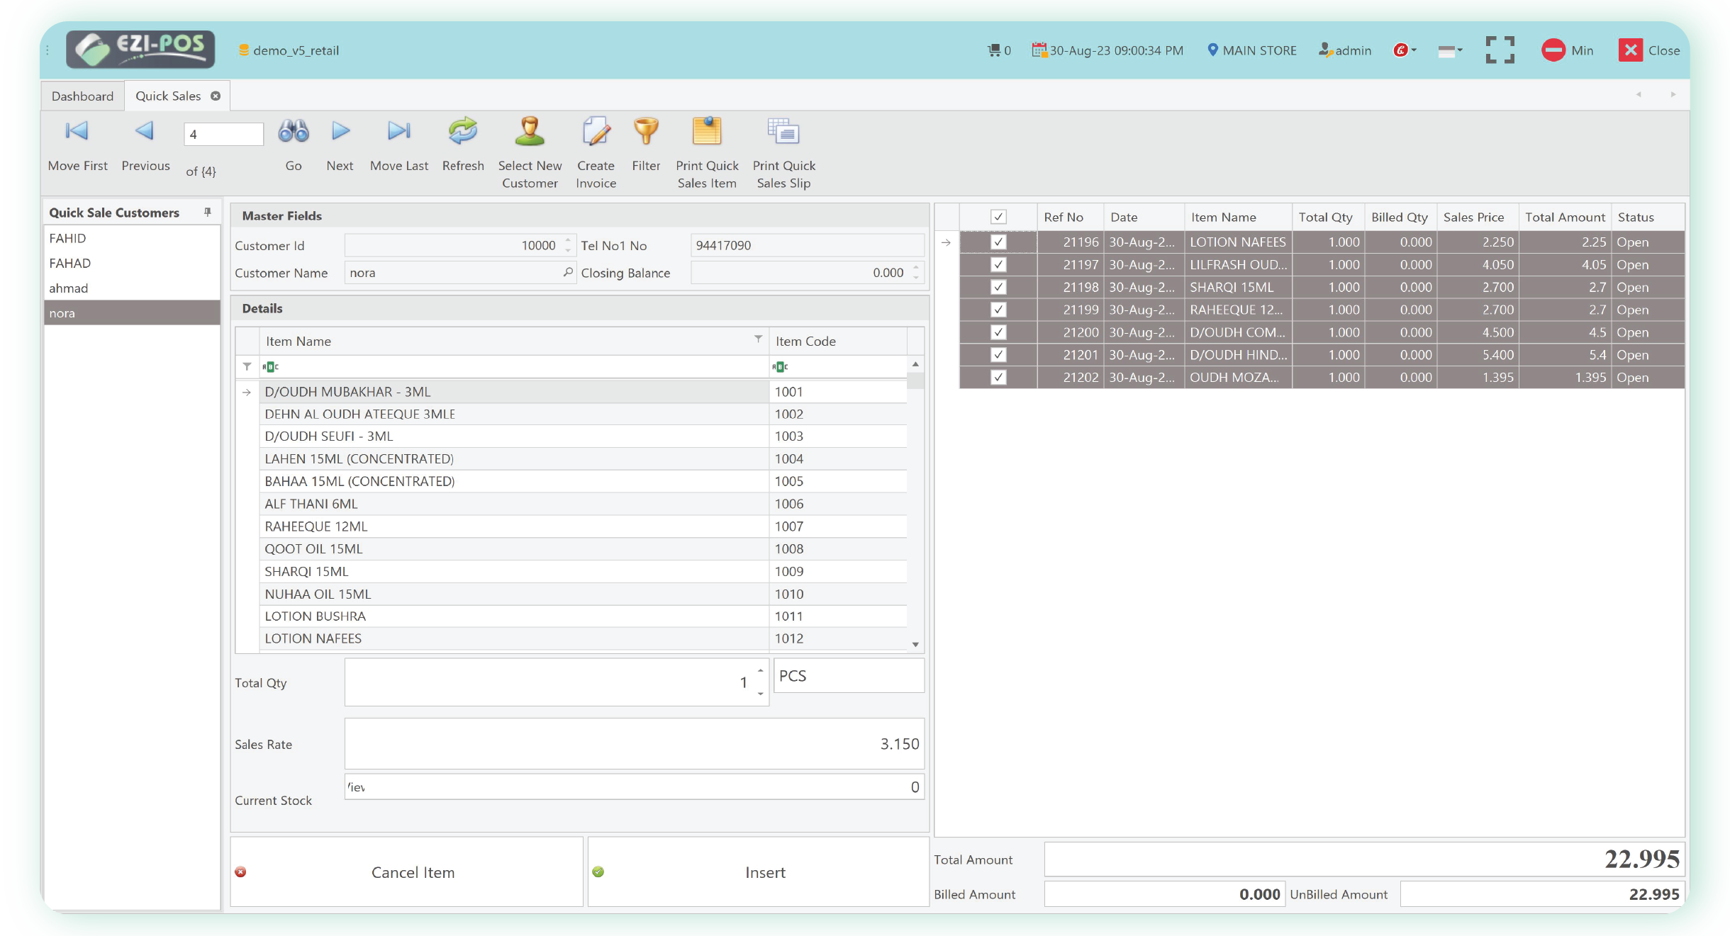
Task: Click the Create Invoice icon
Action: coord(596,132)
